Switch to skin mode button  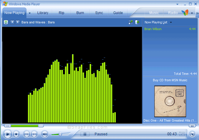pyautogui.click(x=192, y=134)
